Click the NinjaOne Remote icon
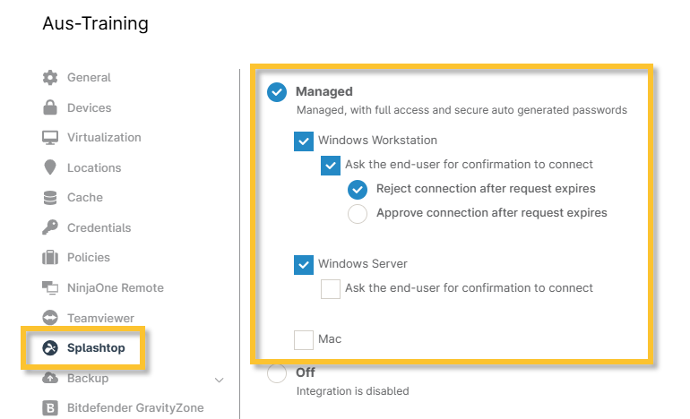 click(50, 288)
